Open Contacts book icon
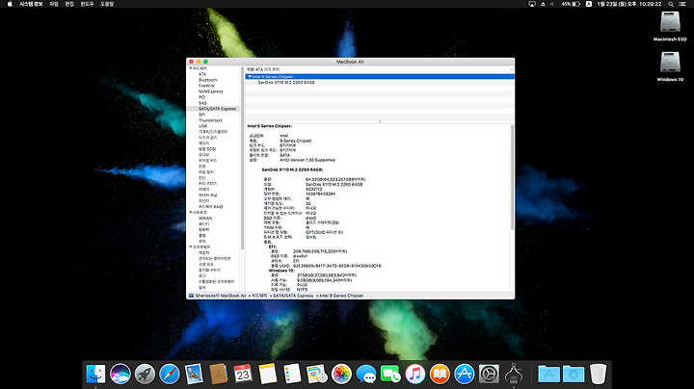 pyautogui.click(x=219, y=374)
